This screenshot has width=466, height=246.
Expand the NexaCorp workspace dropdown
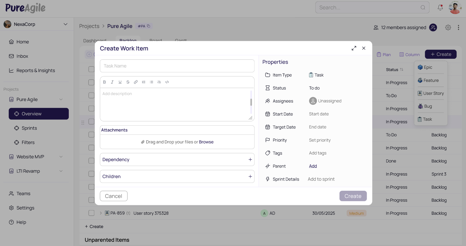point(66,24)
